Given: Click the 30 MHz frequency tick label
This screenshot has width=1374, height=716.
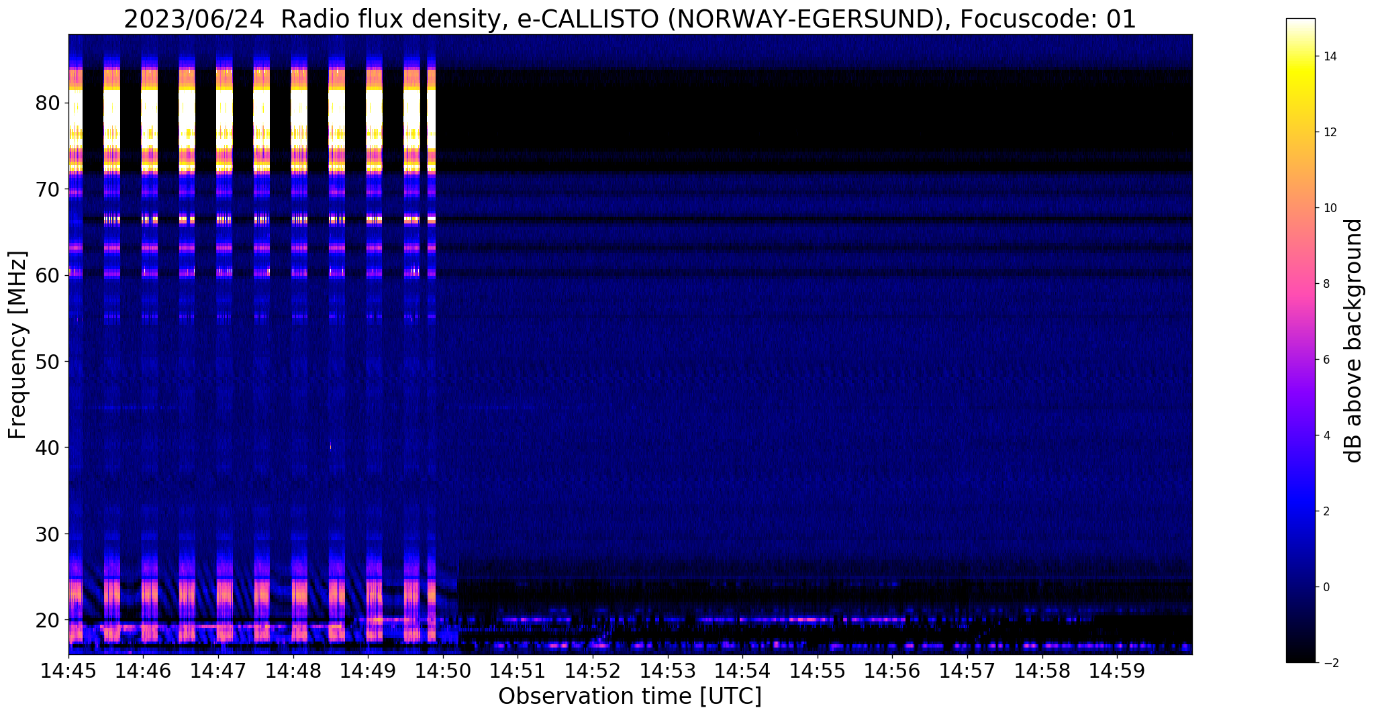Looking at the screenshot, I should coord(48,534).
